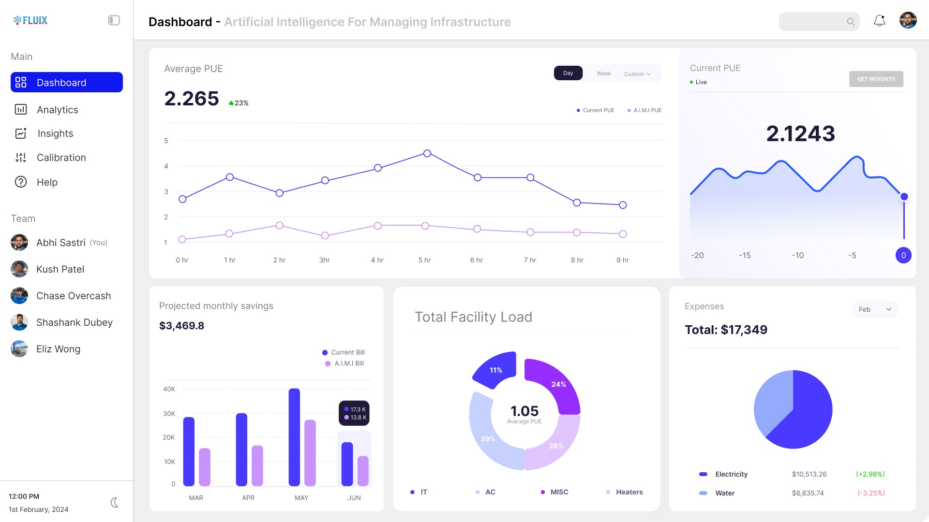The height and width of the screenshot is (522, 929).
Task: Click the GET INSIGHTS button
Action: 876,79
